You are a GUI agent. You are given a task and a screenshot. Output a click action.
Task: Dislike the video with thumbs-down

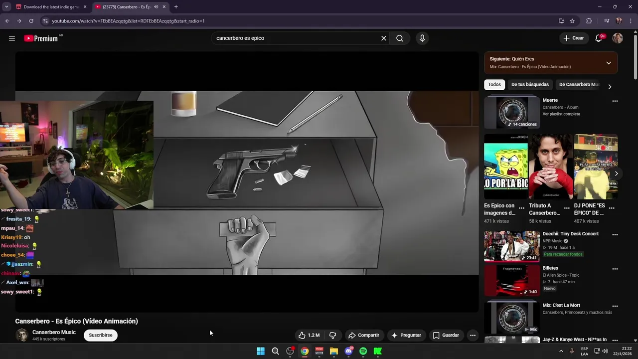click(x=333, y=335)
